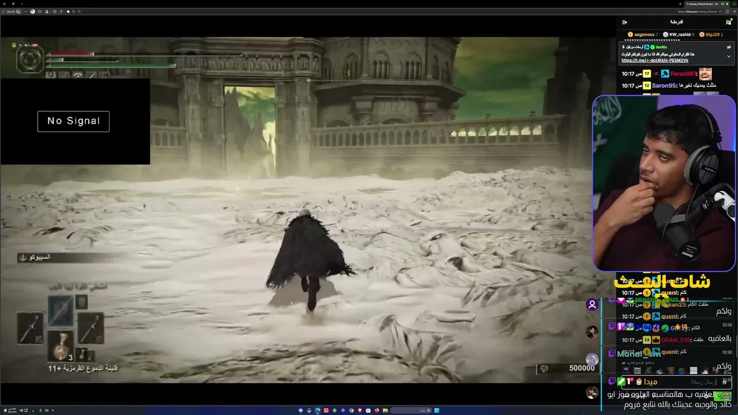Hide the pinned BotRix message
Image resolution: width=738 pixels, height=415 pixels.
click(729, 47)
